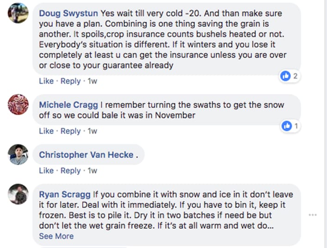This screenshot has height=248, width=327.
Task: Click the 1w timestamp on Michele's comment
Action: [93, 131]
